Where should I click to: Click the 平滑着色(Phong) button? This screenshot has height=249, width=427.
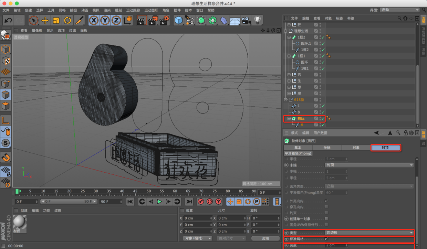[x=298, y=153]
